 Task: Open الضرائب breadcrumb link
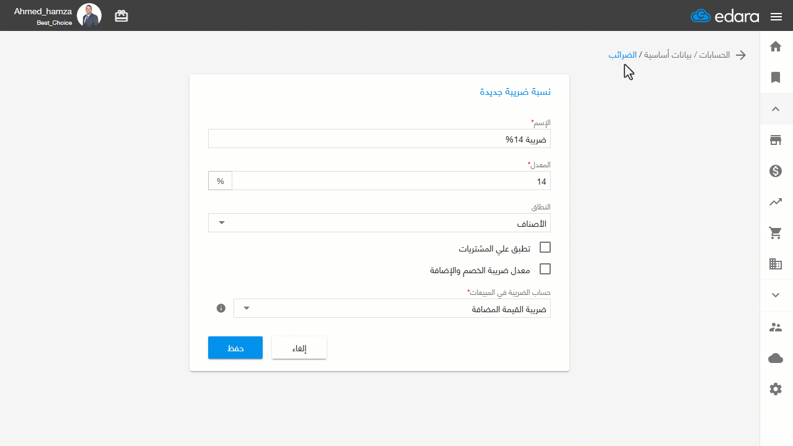tap(622, 55)
